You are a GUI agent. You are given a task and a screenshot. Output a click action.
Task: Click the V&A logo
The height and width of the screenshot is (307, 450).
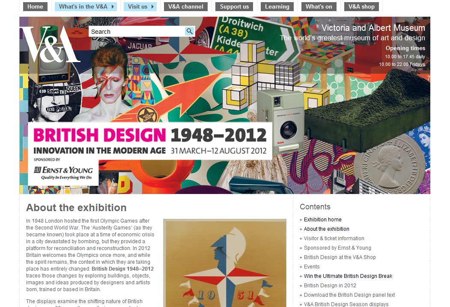click(x=50, y=44)
